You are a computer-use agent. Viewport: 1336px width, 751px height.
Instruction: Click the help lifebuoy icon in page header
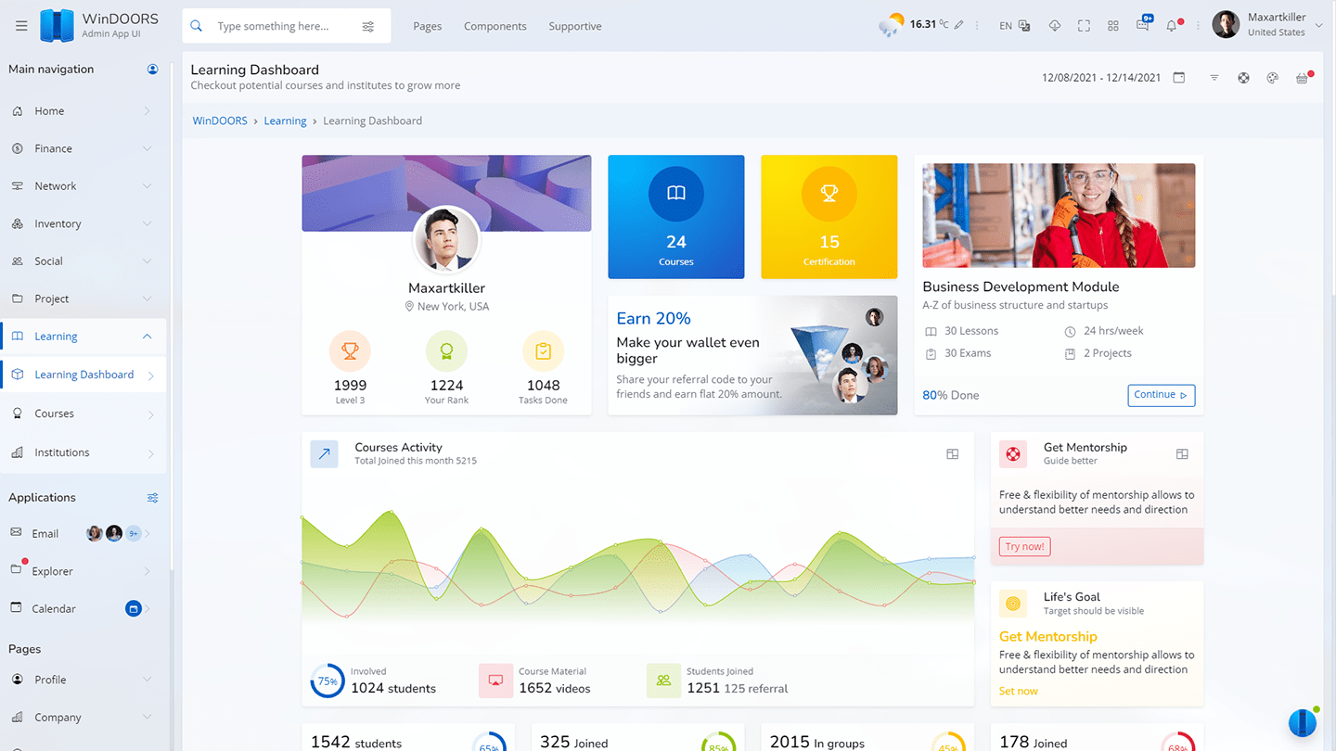1243,78
